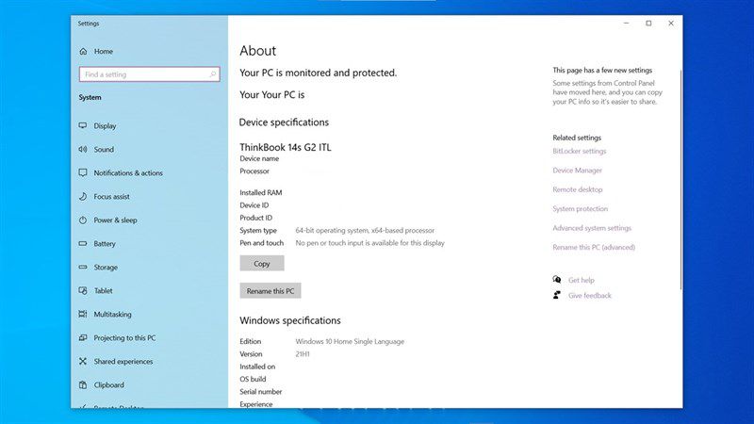Open BitLocker settings link
The height and width of the screenshot is (424, 754).
[x=579, y=151]
